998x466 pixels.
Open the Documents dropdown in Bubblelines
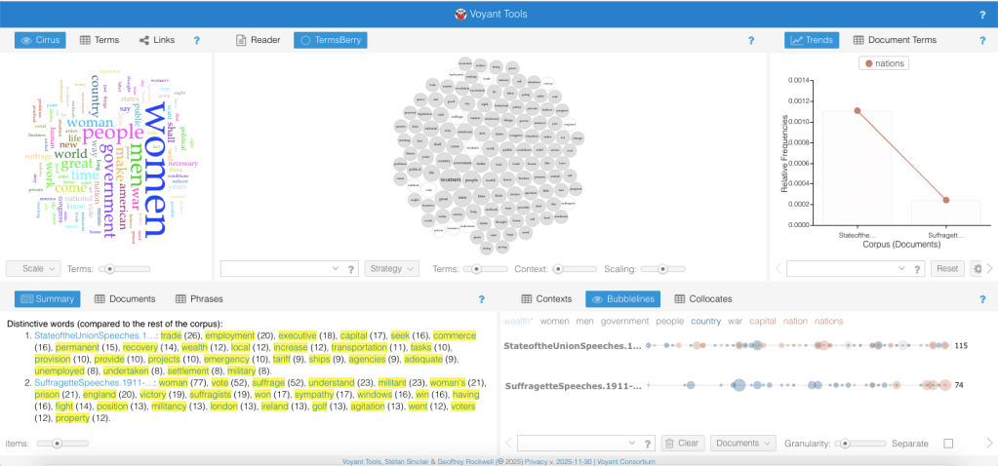point(742,444)
